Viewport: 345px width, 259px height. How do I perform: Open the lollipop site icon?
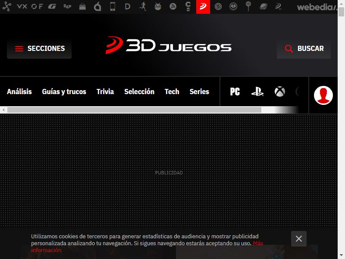click(x=248, y=6)
